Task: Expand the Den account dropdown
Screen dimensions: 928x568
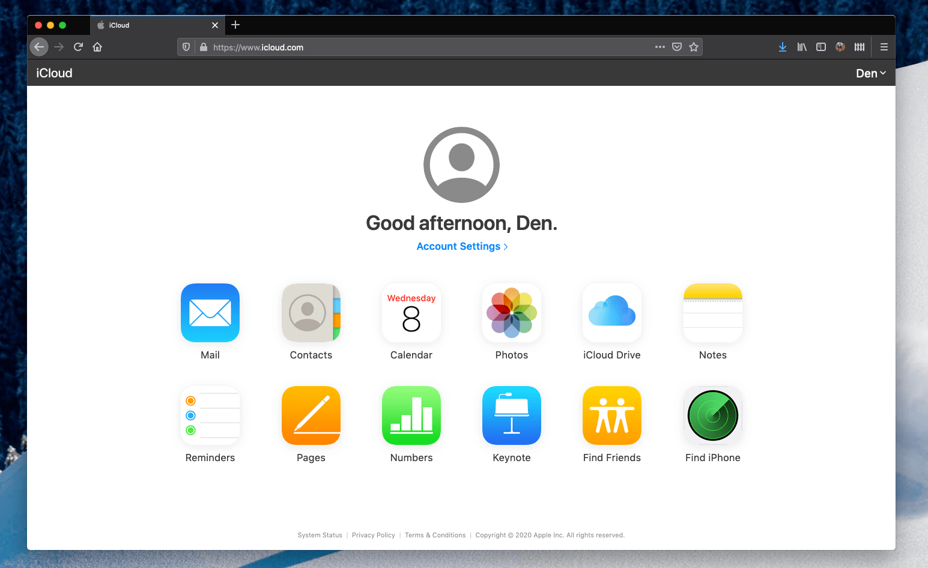Action: [871, 73]
